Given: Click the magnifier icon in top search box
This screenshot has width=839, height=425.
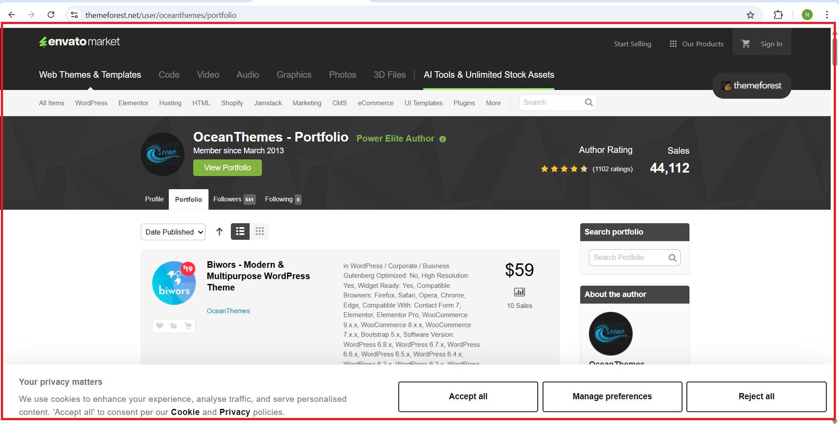Looking at the screenshot, I should (588, 103).
